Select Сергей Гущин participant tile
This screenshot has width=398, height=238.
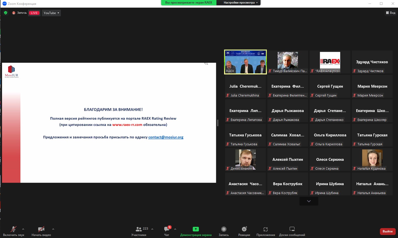(x=330, y=86)
